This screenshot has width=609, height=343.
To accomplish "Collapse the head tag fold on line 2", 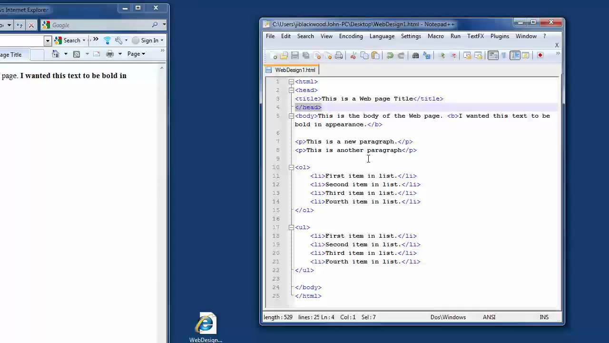I will [x=291, y=90].
